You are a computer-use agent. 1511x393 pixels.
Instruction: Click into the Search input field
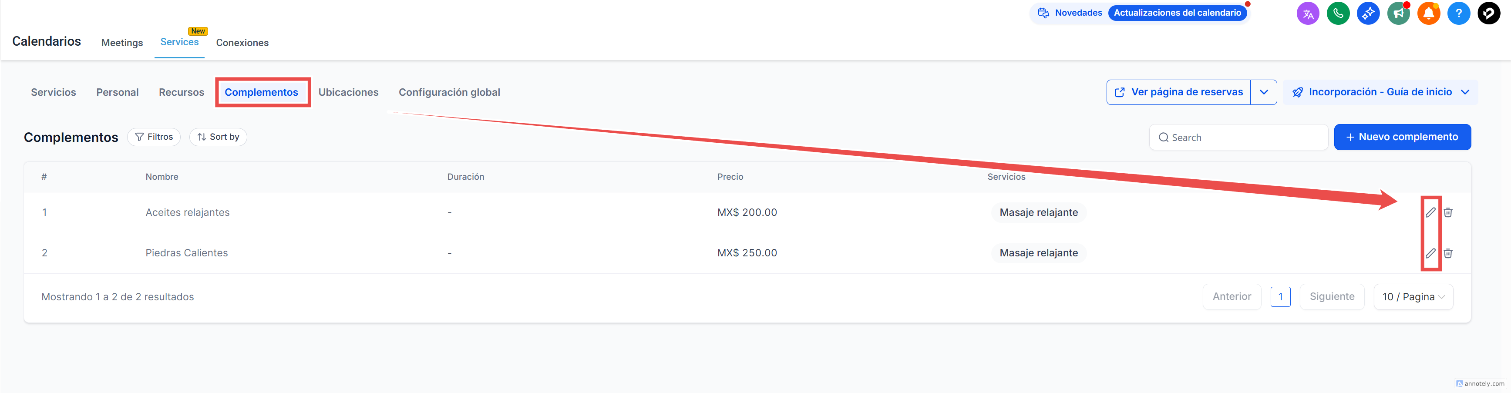[1244, 137]
